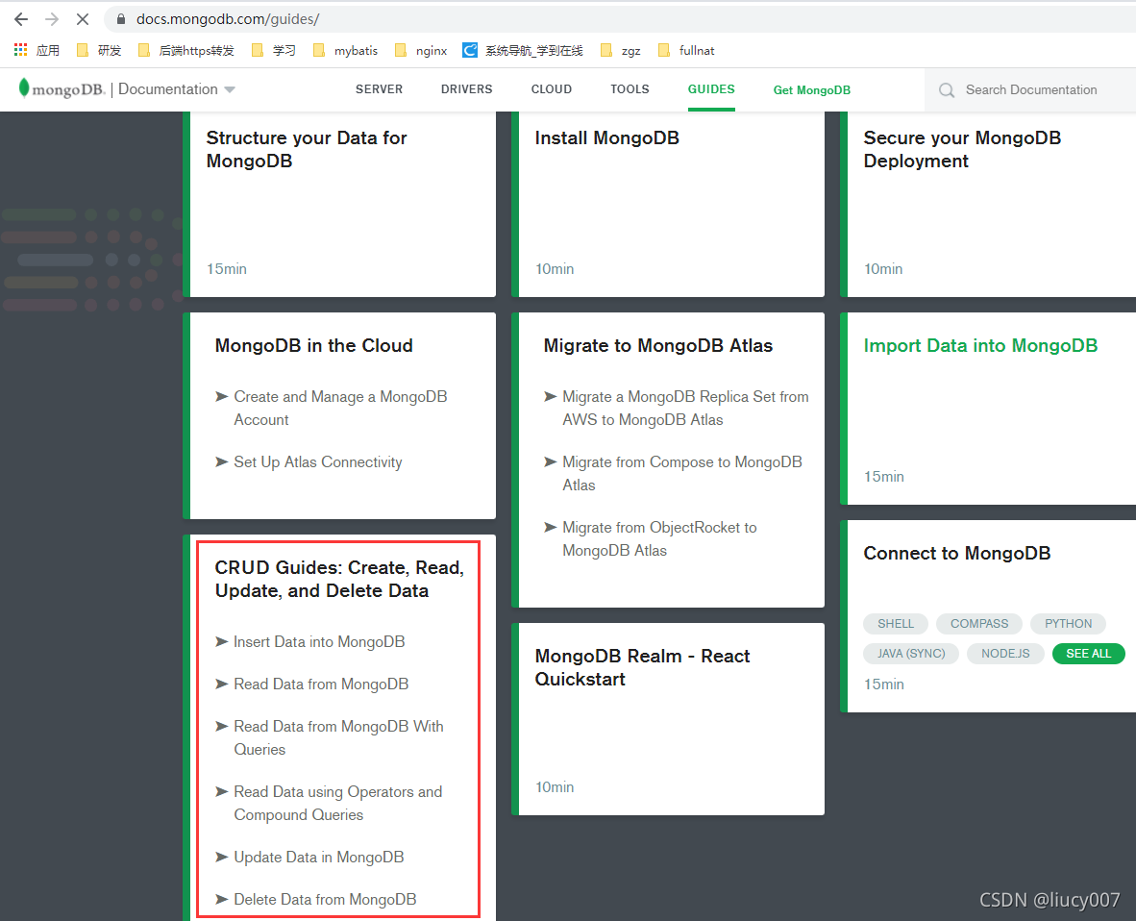The image size is (1136, 921).
Task: Click 10min under Install MongoDB
Action: 555,269
